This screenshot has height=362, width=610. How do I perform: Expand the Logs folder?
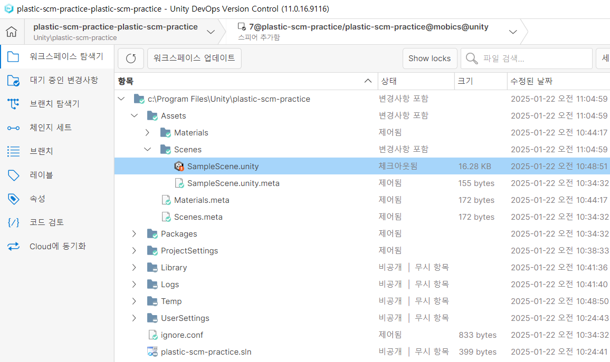(x=134, y=285)
